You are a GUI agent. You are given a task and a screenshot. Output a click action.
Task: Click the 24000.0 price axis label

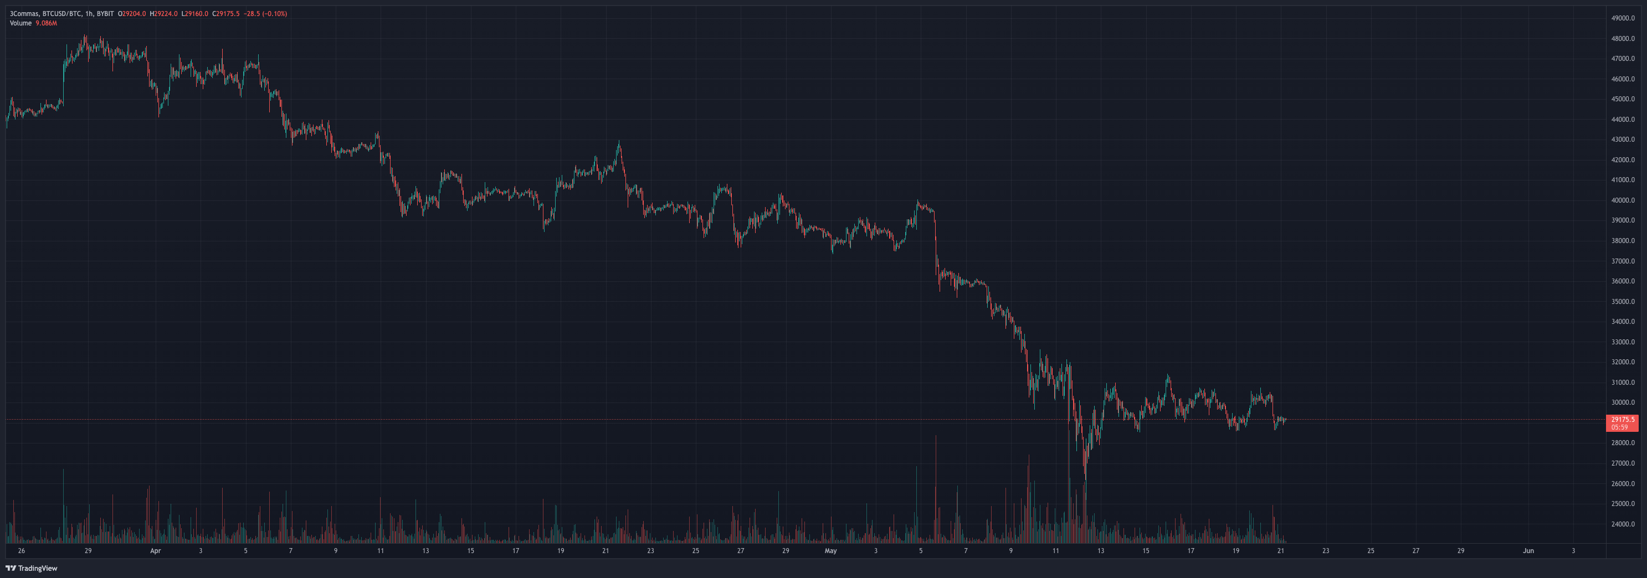pyautogui.click(x=1623, y=524)
